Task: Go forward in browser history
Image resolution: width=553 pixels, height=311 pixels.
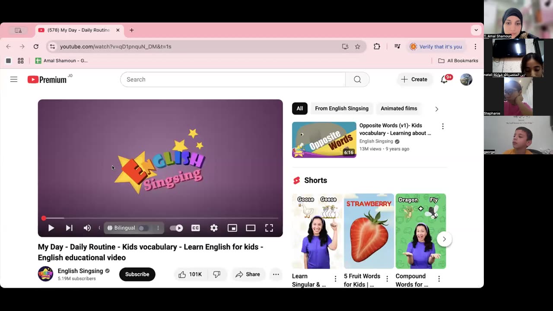Action: pyautogui.click(x=22, y=47)
